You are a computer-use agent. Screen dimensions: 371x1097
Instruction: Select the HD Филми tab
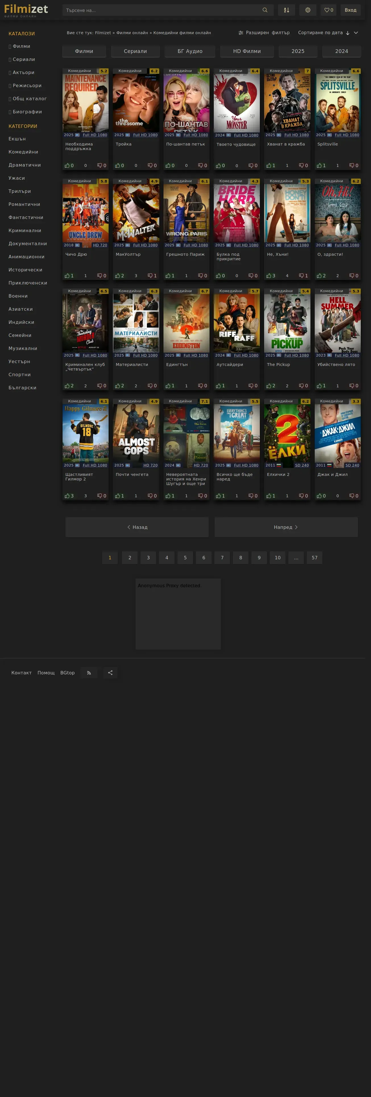(247, 51)
